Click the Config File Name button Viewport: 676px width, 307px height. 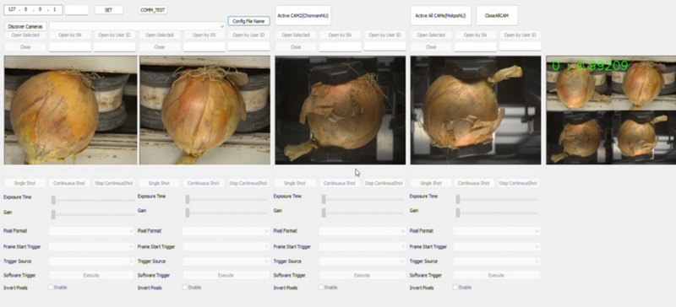(x=248, y=21)
